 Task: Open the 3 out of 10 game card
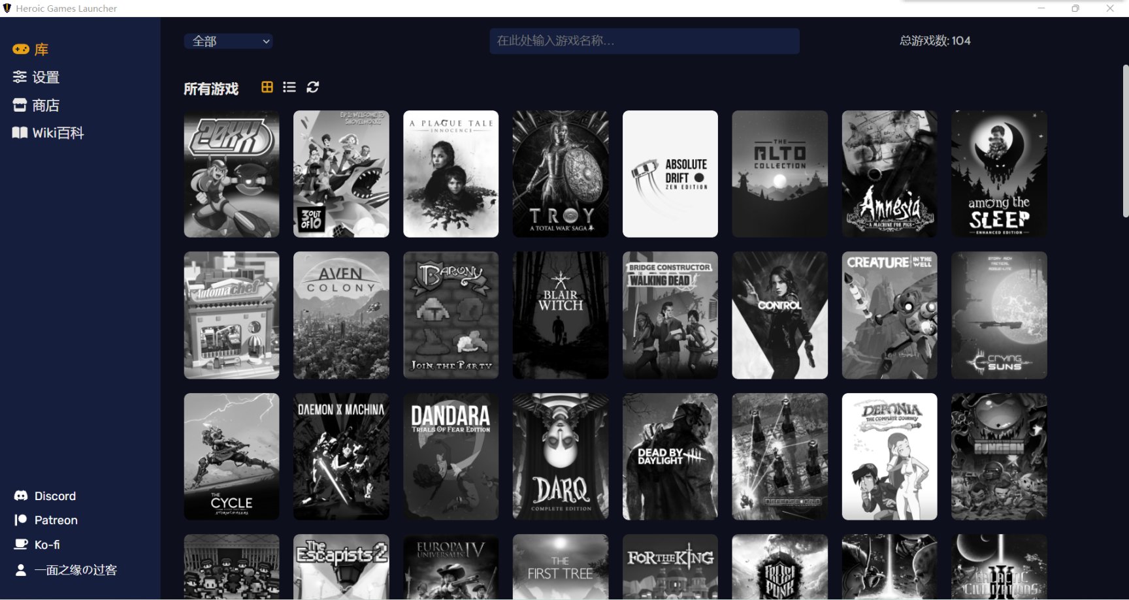[341, 174]
